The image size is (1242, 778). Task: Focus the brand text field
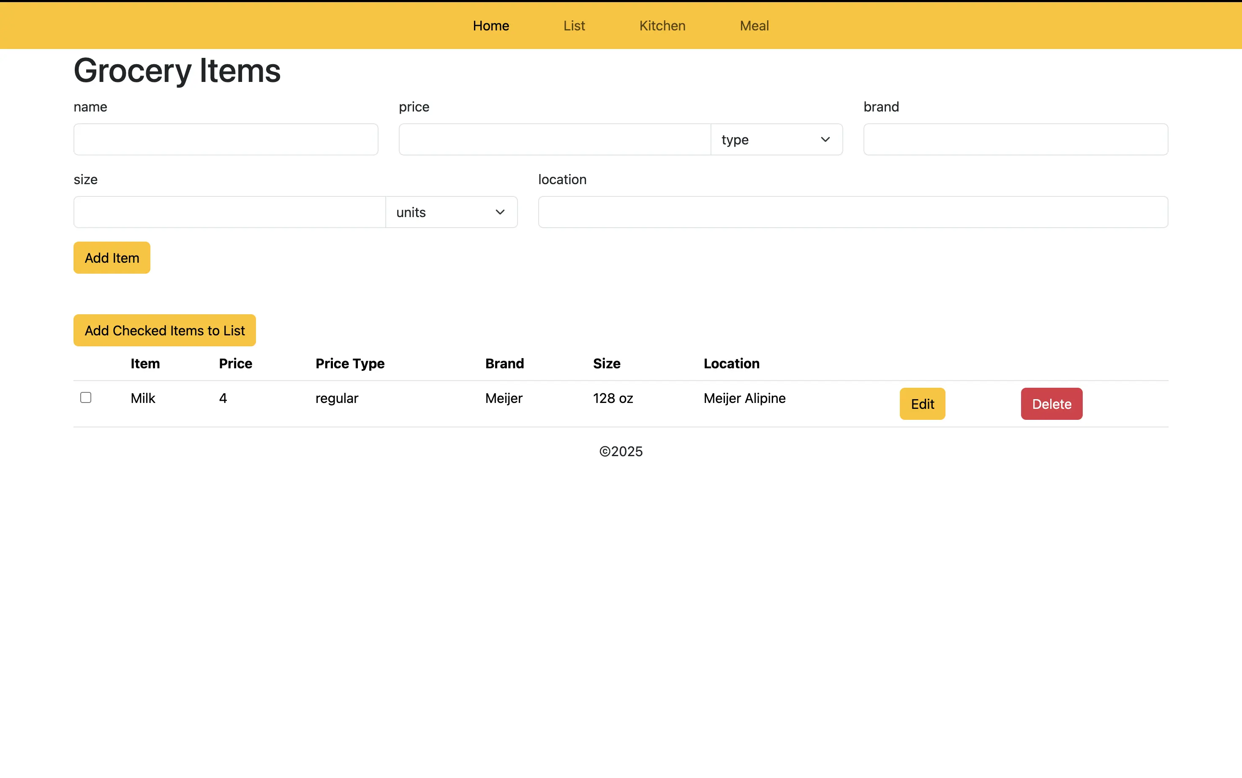point(1015,139)
